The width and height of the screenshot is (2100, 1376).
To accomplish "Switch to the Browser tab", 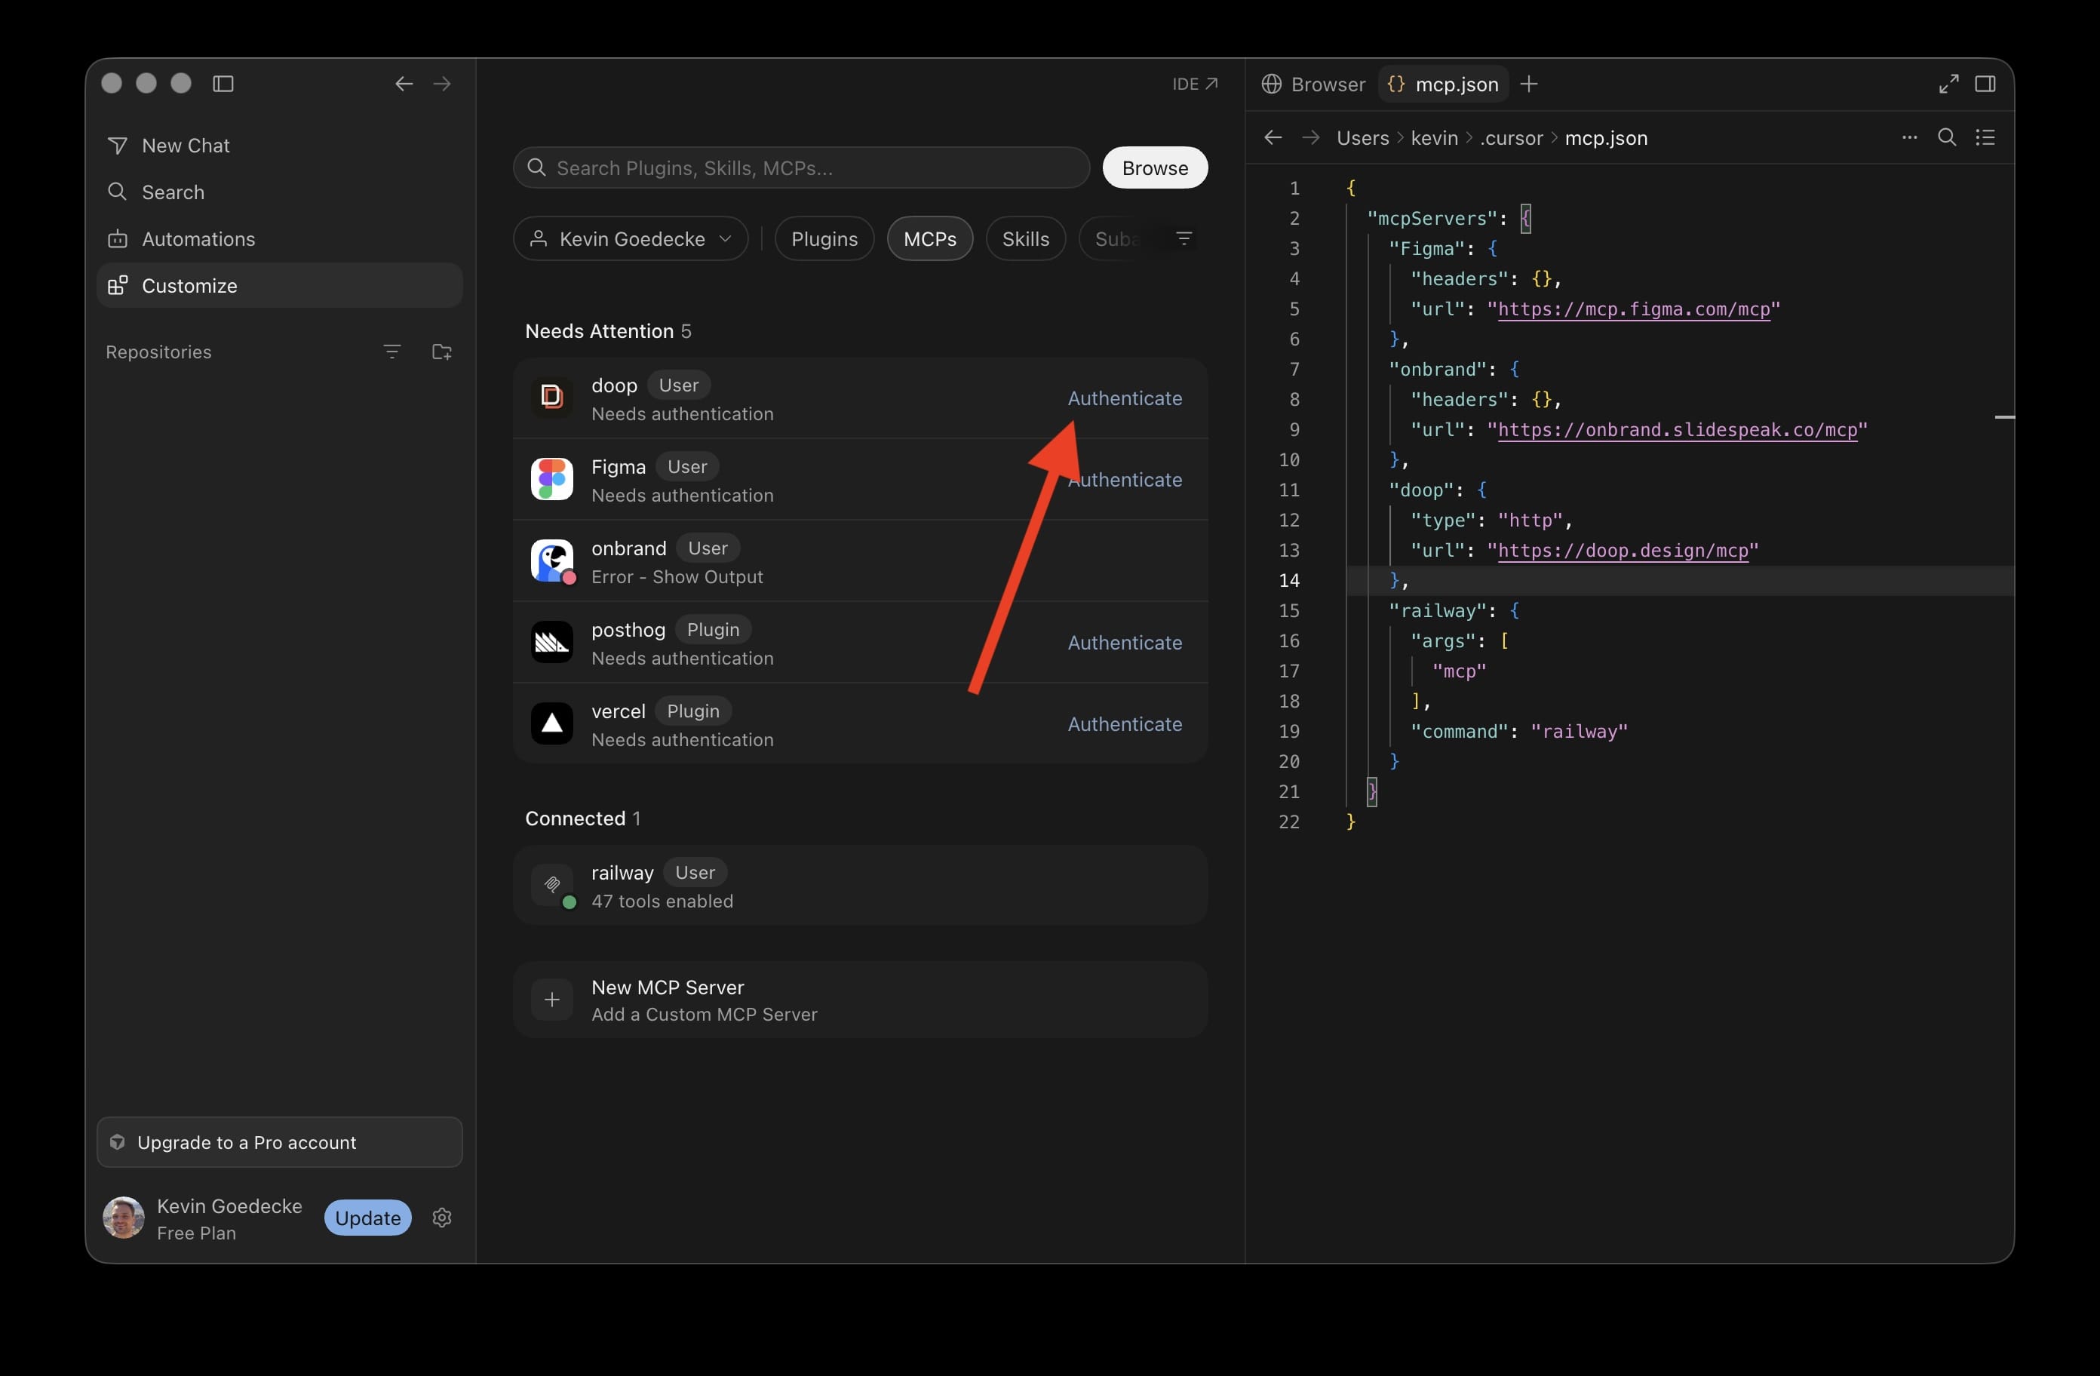I will point(1313,84).
